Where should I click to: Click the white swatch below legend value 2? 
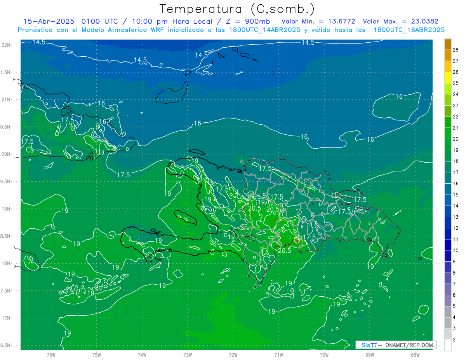(x=448, y=345)
